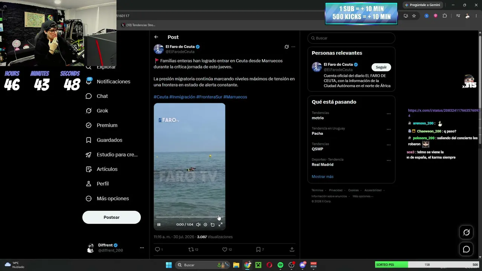Open more options for QSMP trend

click(x=389, y=145)
